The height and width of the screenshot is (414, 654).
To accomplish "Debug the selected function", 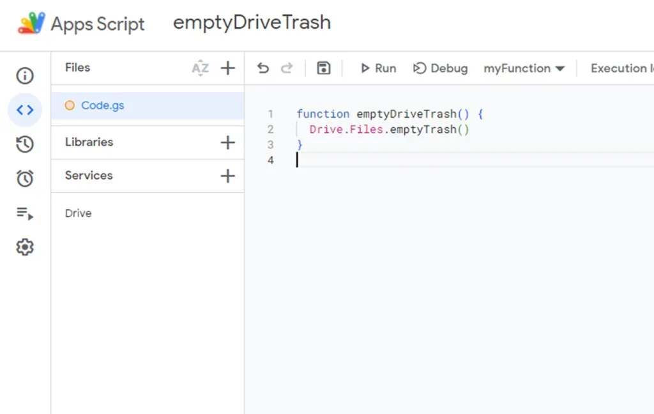I will tap(441, 68).
